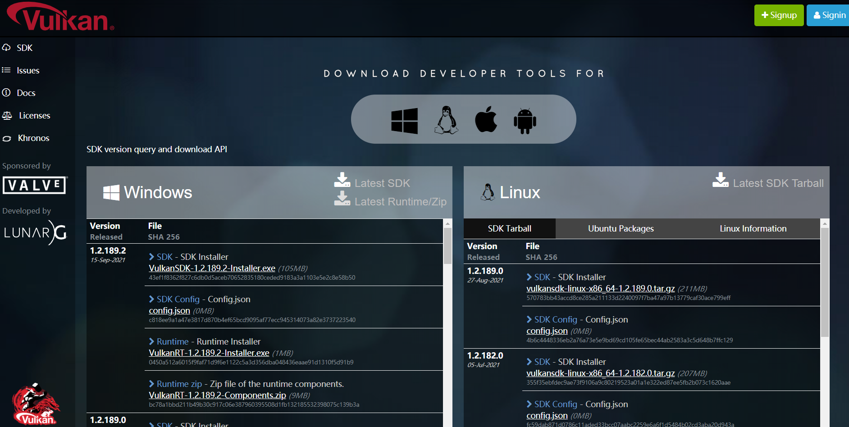Open the Valve sponsor logo
This screenshot has width=849, height=427.
pyautogui.click(x=35, y=185)
